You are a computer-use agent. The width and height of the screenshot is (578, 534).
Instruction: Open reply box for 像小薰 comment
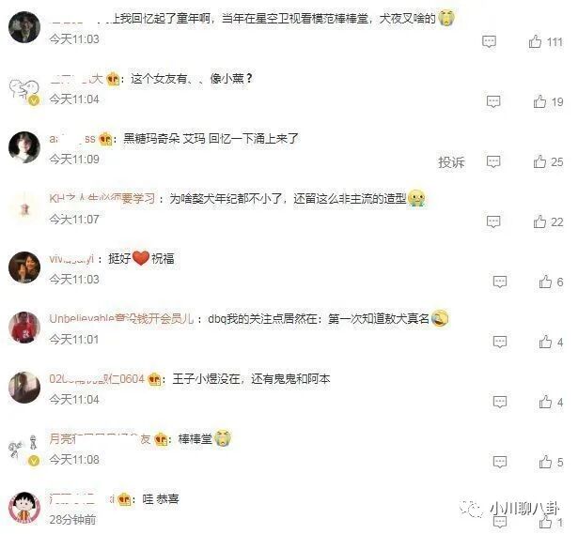tap(493, 101)
